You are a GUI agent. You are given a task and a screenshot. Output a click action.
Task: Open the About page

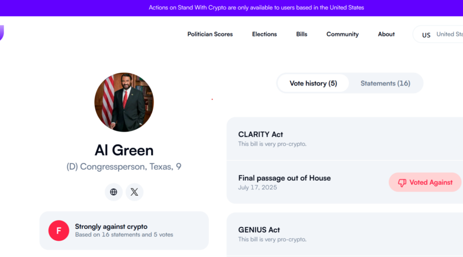386,34
